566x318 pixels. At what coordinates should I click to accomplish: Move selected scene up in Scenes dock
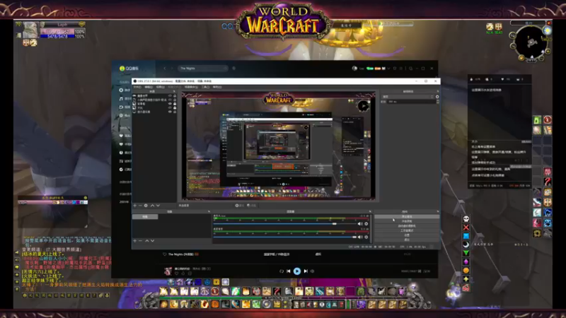pyautogui.click(x=147, y=240)
